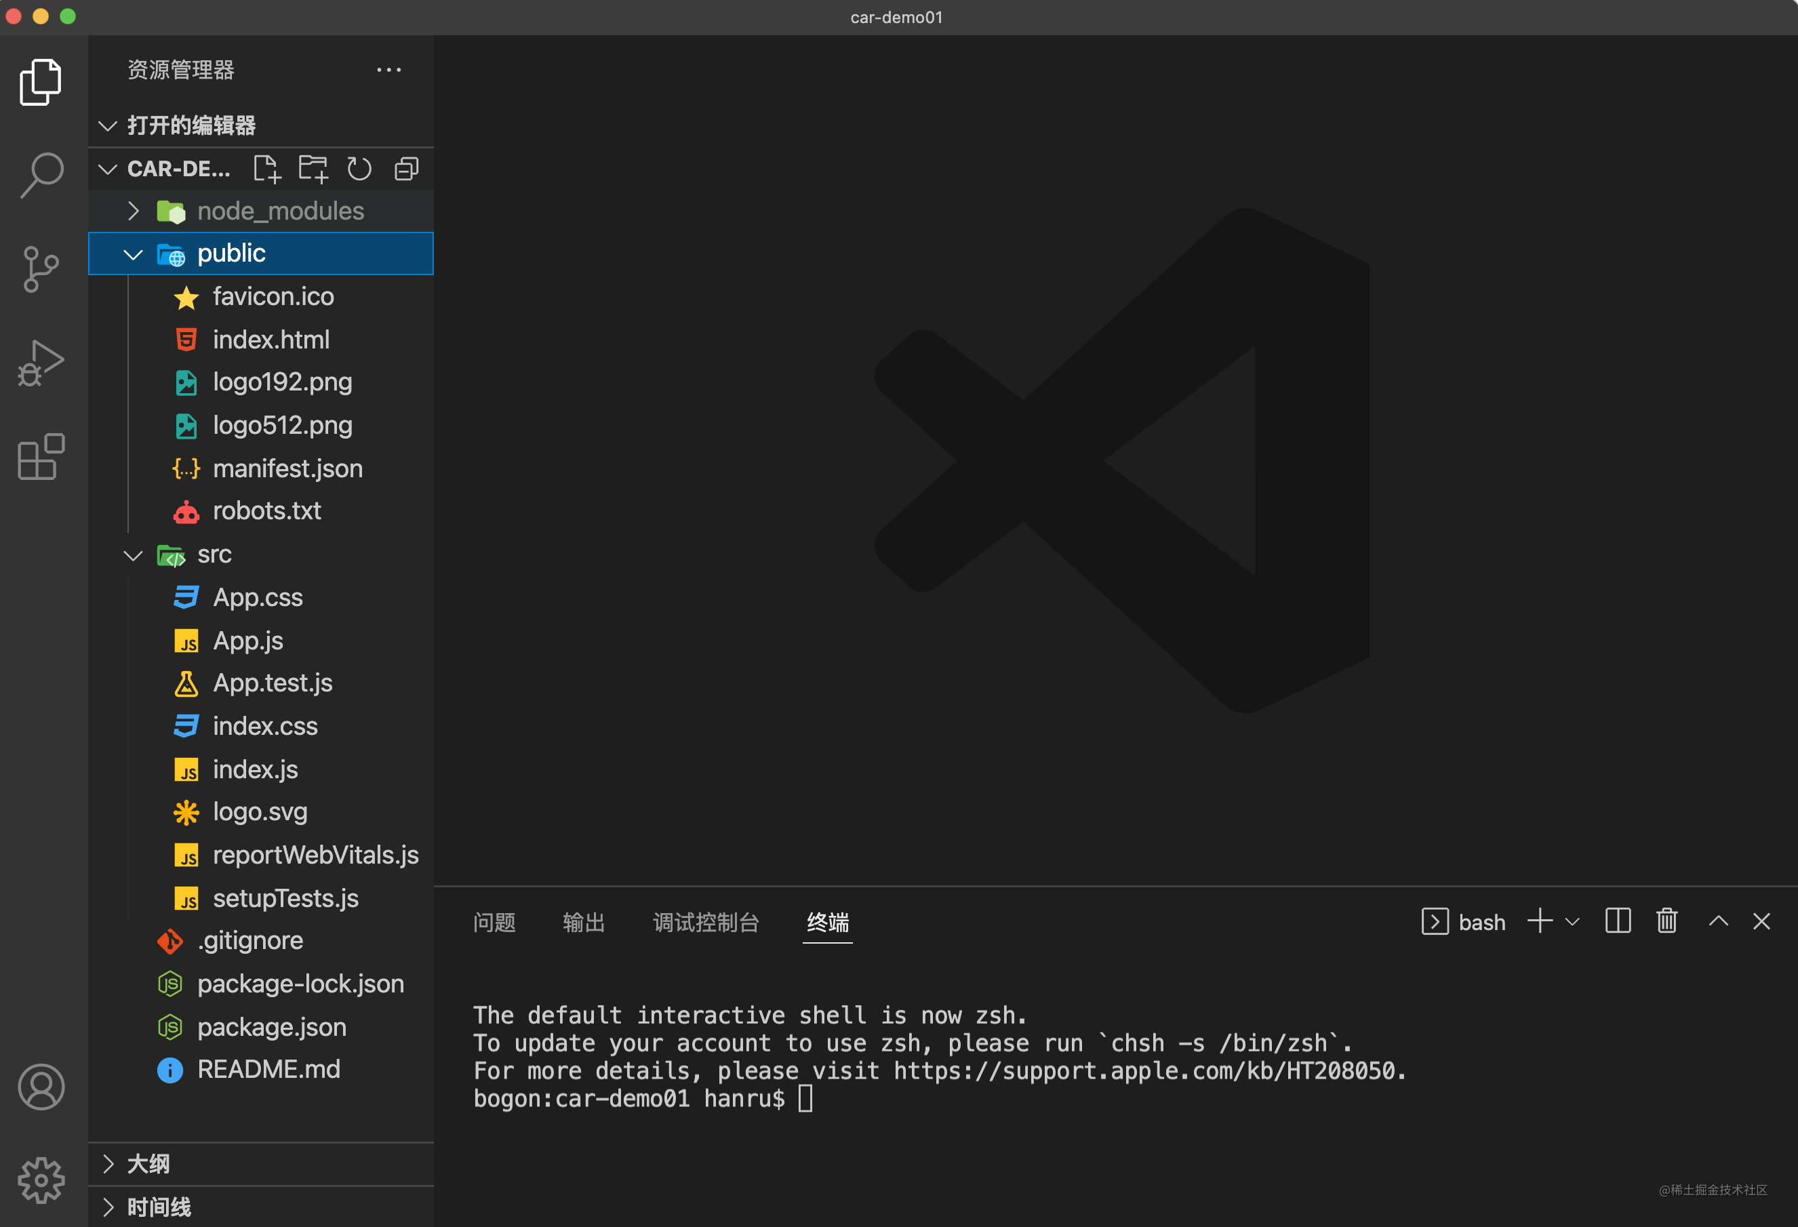Open the Manage gear icon
The image size is (1798, 1227).
pyautogui.click(x=41, y=1181)
